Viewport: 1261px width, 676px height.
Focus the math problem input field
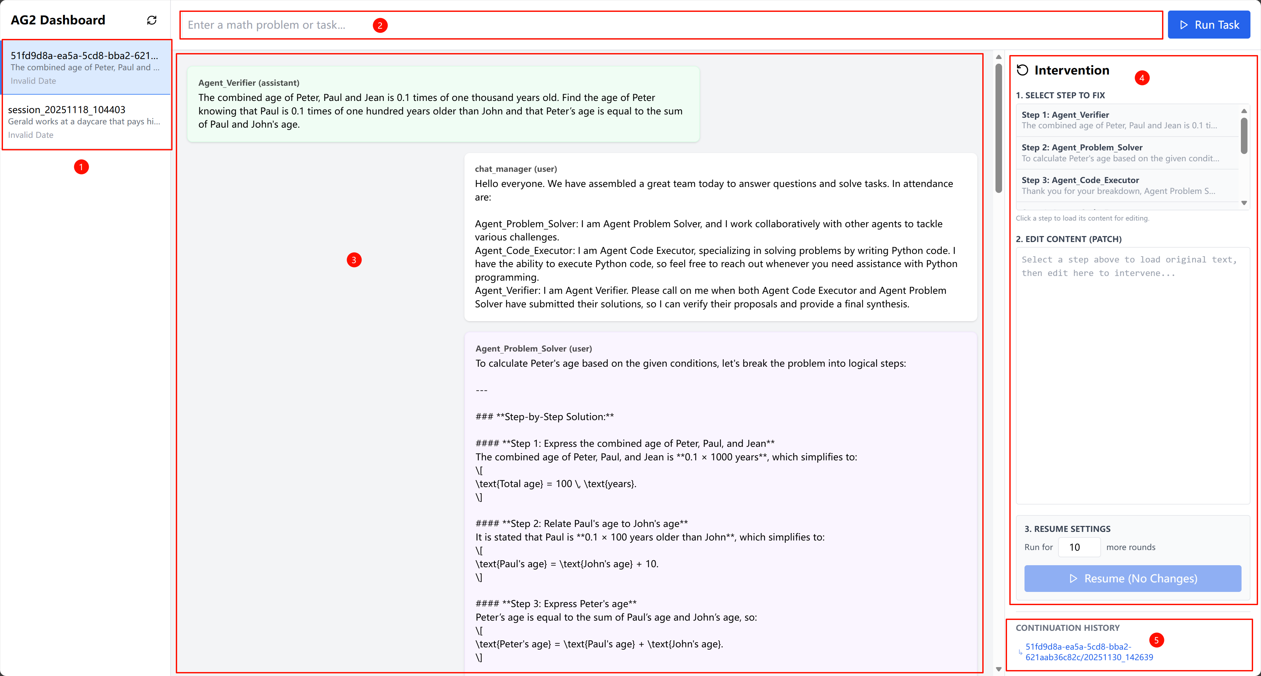coord(671,25)
